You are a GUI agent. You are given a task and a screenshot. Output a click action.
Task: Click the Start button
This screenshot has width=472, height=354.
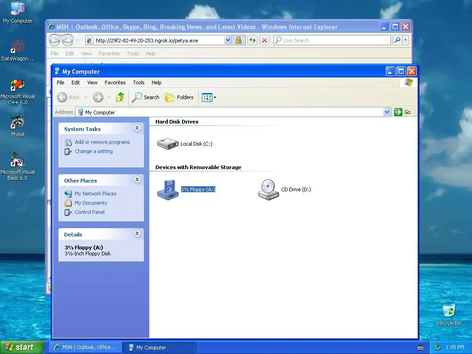(22, 348)
